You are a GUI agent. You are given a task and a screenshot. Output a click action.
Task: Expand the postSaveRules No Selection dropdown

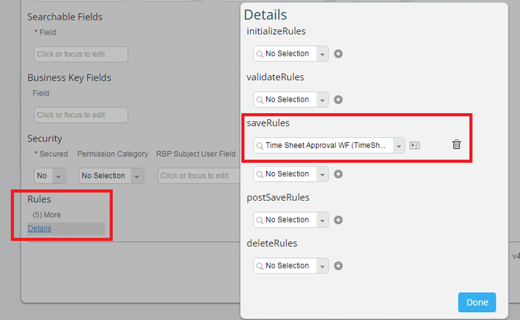(322, 220)
